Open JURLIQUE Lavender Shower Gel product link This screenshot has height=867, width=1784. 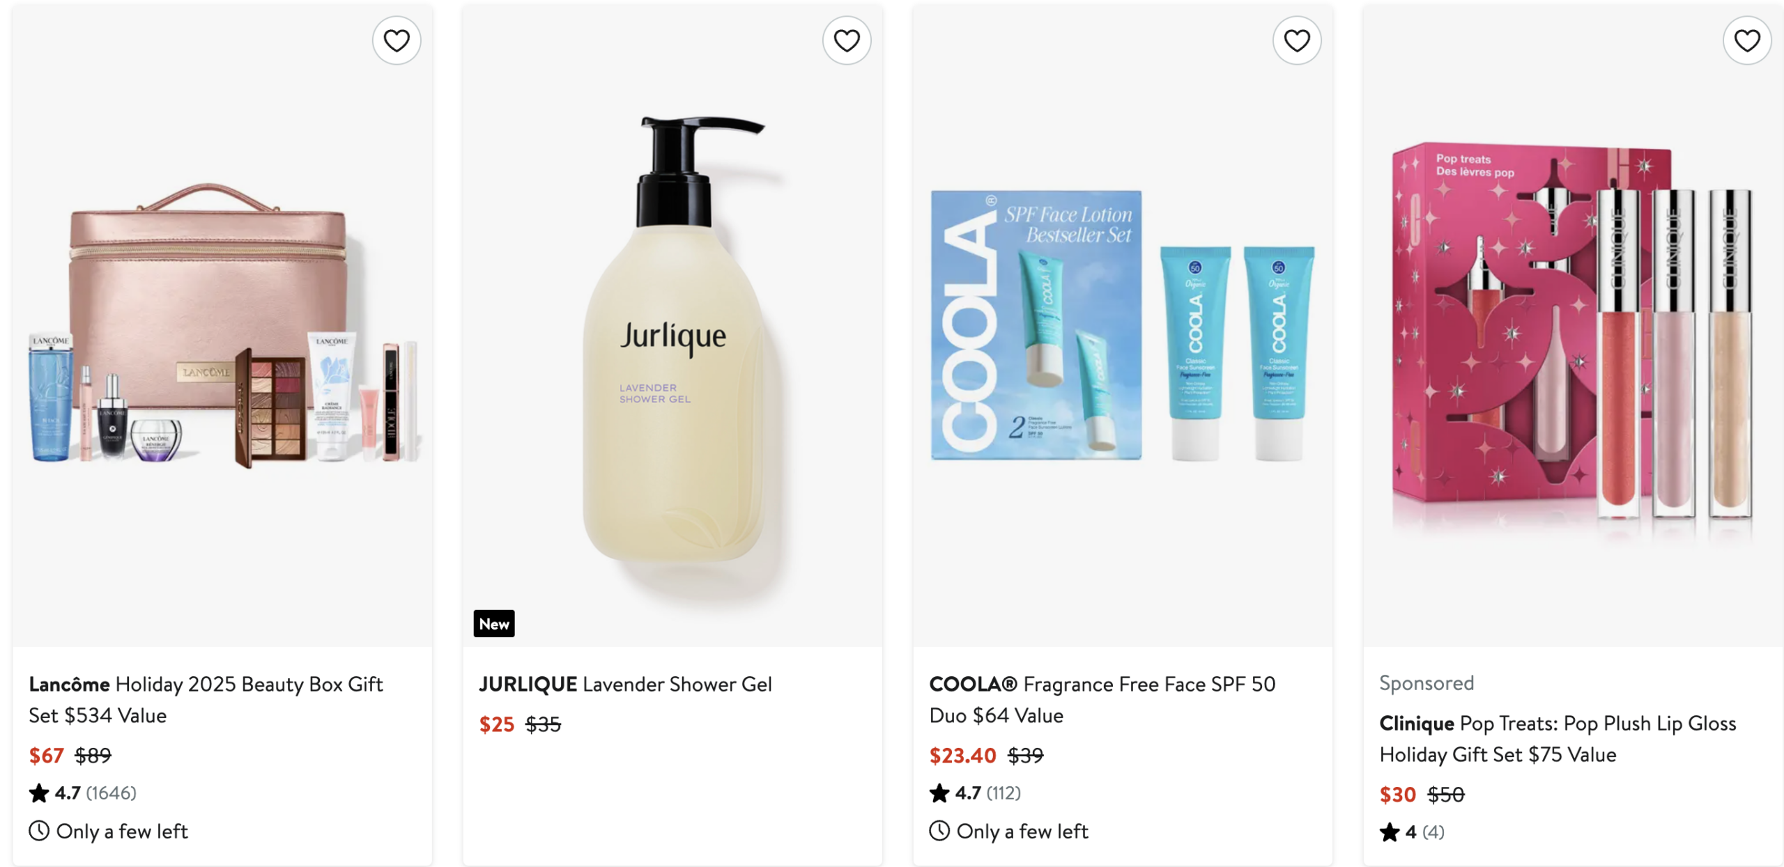[x=625, y=685]
